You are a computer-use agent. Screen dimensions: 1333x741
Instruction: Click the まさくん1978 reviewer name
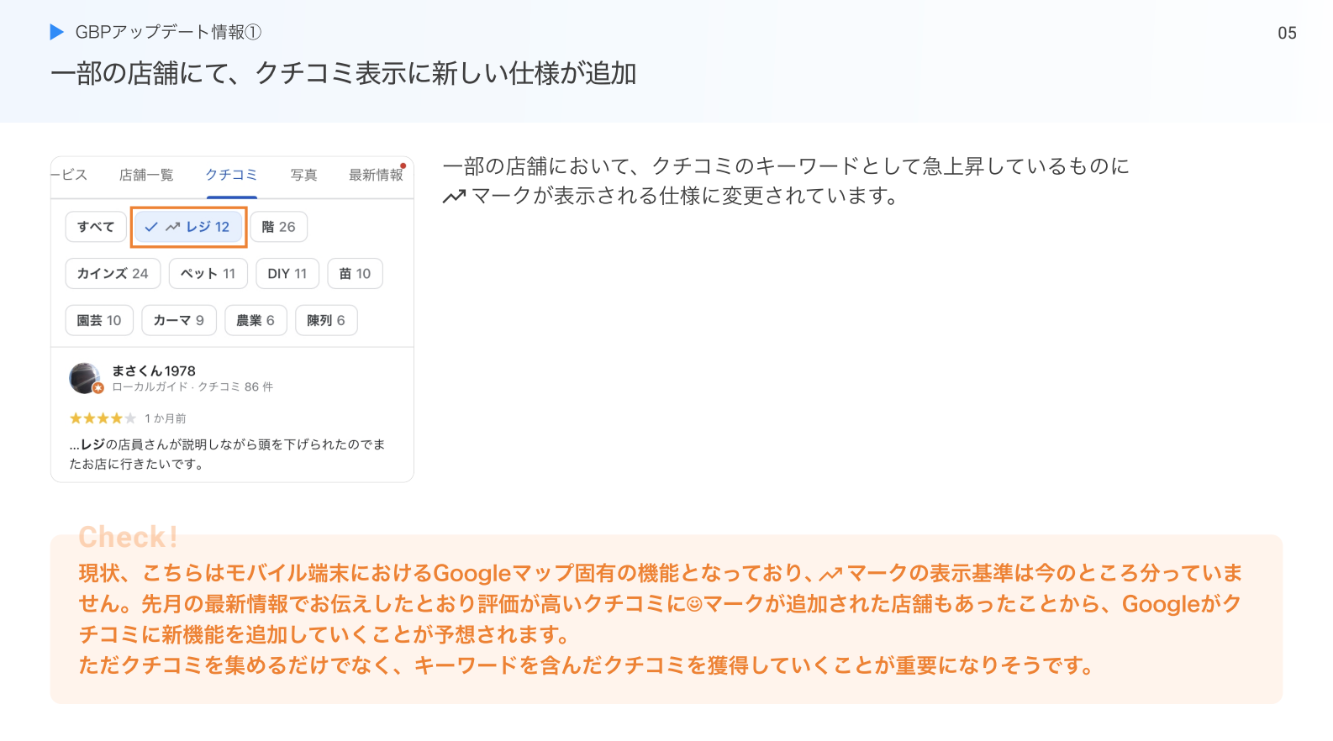point(154,370)
